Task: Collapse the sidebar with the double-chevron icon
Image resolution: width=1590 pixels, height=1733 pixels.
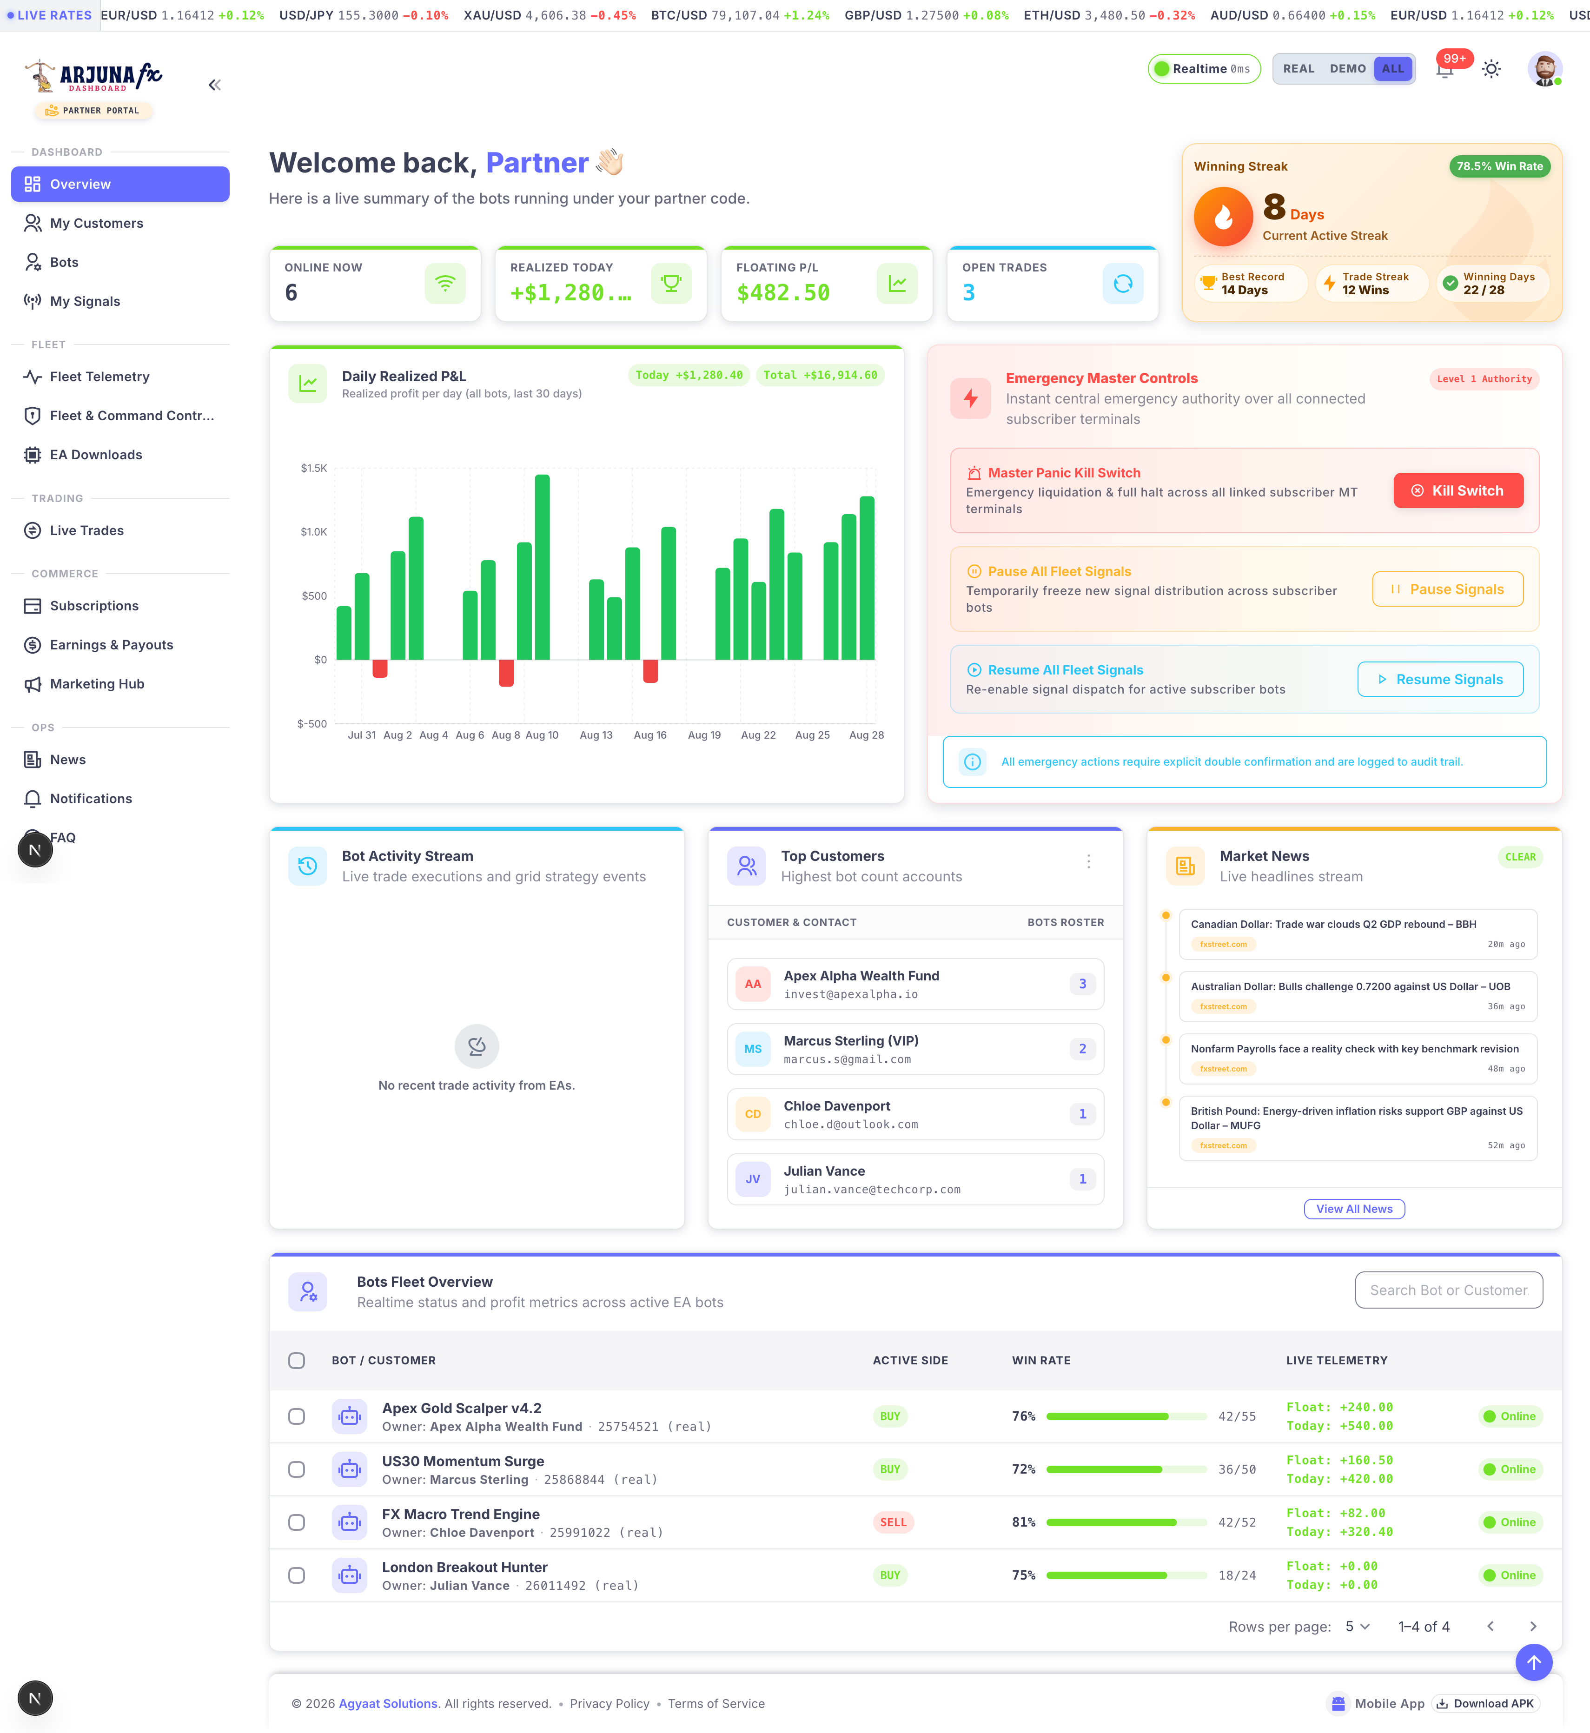Action: [x=214, y=84]
